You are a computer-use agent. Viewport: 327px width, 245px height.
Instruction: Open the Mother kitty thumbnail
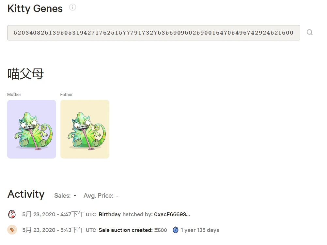(32, 129)
